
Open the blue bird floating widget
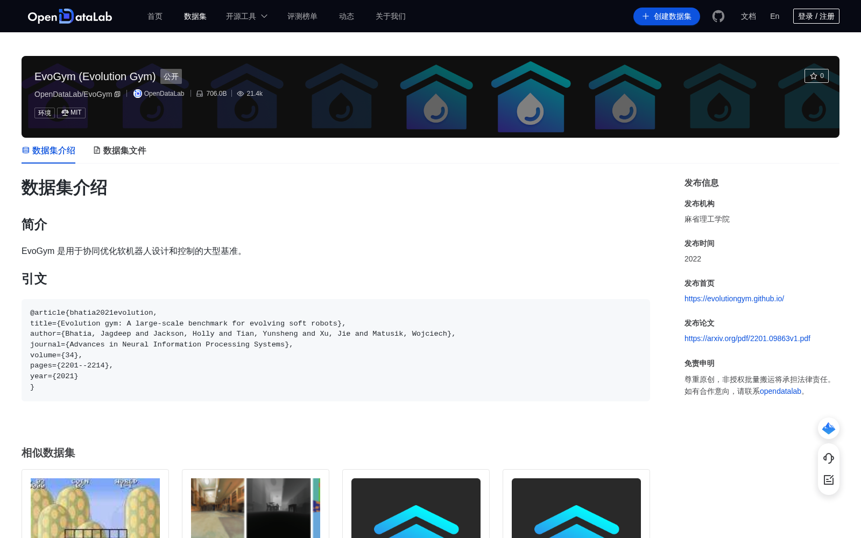pos(829,428)
